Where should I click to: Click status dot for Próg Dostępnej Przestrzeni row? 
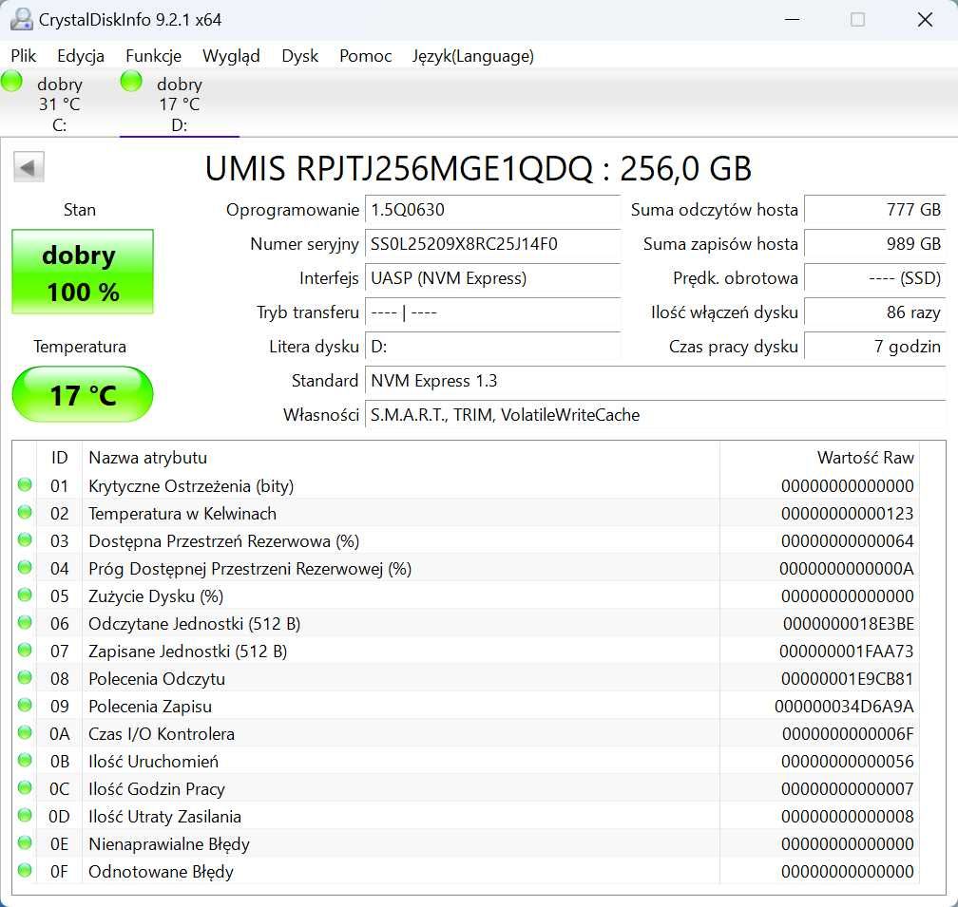click(x=25, y=567)
